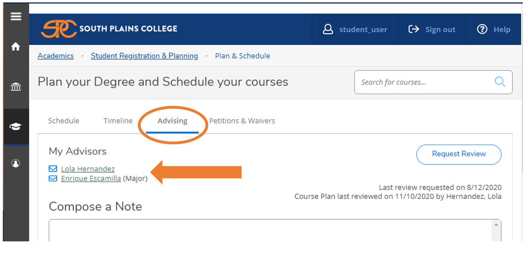Open the Petitions & Waivers tab
The width and height of the screenshot is (528, 253).
tap(242, 121)
